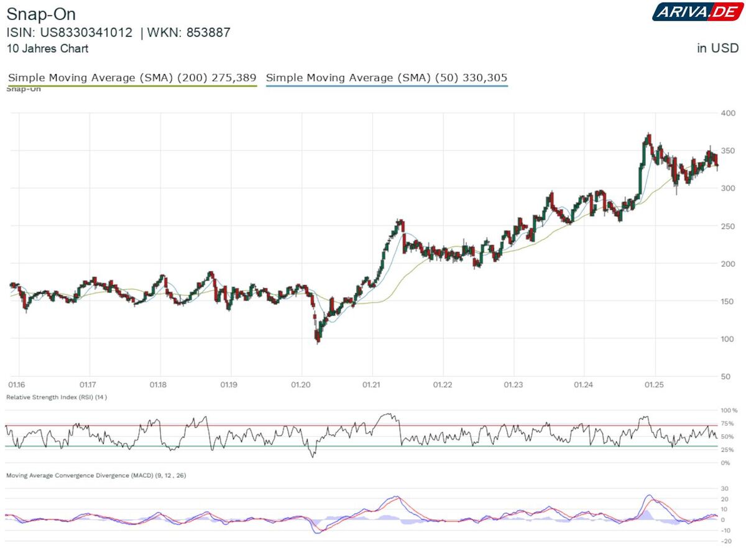The image size is (746, 548).
Task: Click the 01.25 date axis label
Action: pos(655,386)
